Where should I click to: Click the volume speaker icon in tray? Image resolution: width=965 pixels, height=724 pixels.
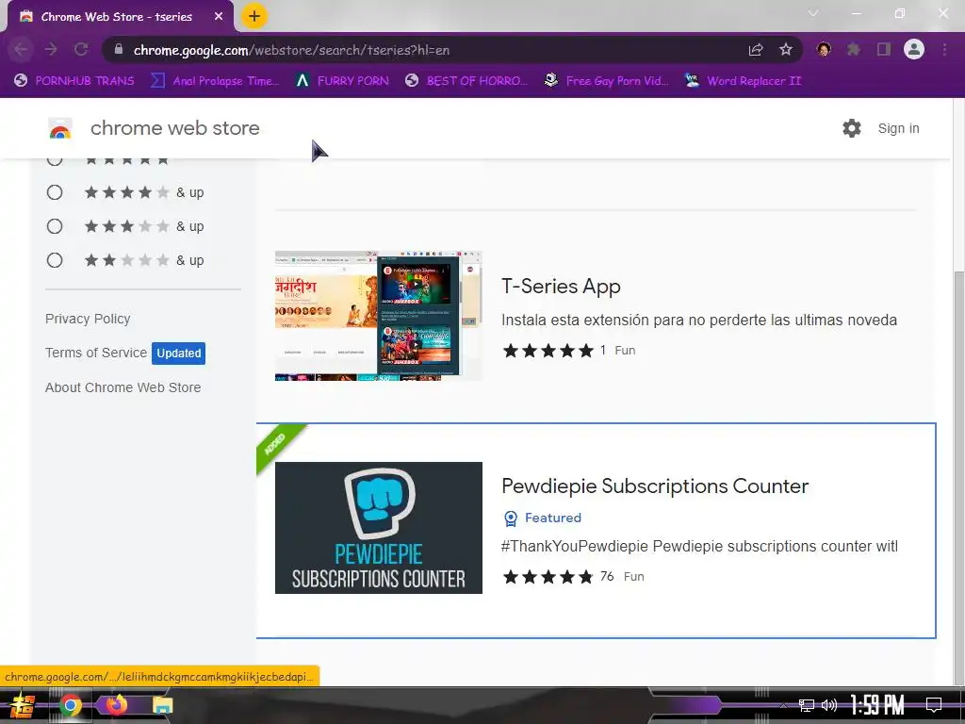coord(829,705)
